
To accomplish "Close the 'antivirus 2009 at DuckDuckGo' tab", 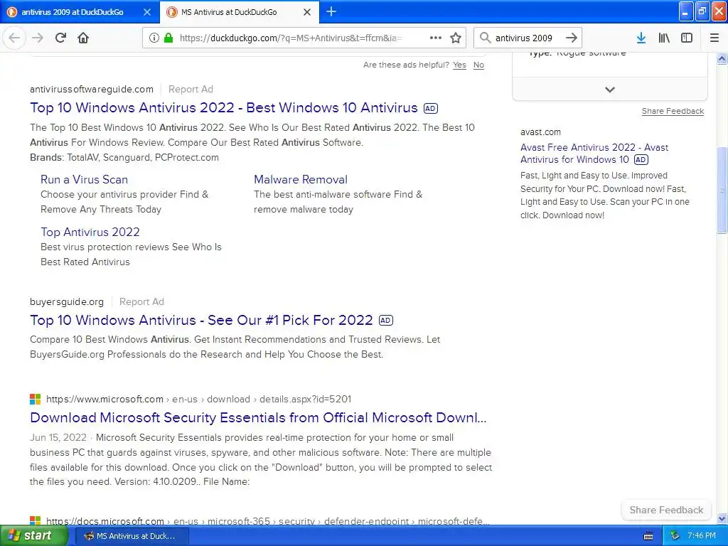I will (x=146, y=12).
